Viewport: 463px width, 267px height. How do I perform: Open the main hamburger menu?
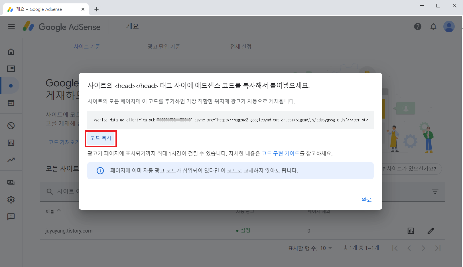pos(11,27)
